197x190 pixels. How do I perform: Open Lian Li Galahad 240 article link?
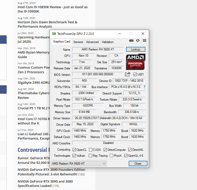34,136
